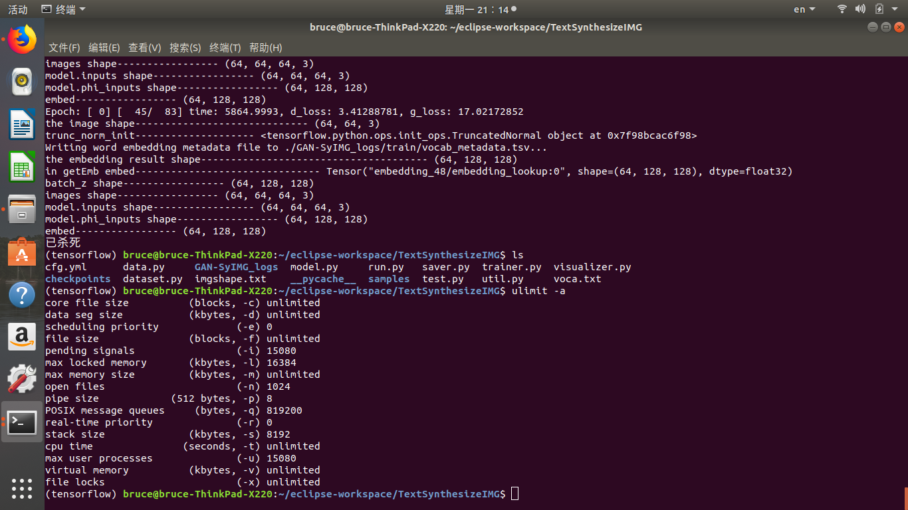Click 'voca.txt' in ls output
Image resolution: width=908 pixels, height=510 pixels.
click(578, 279)
